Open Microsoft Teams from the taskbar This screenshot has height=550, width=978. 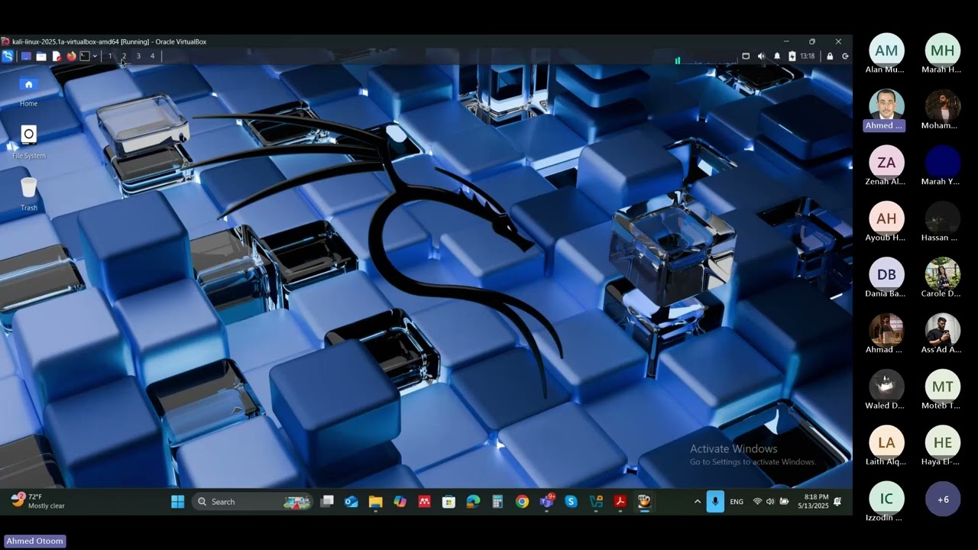547,502
